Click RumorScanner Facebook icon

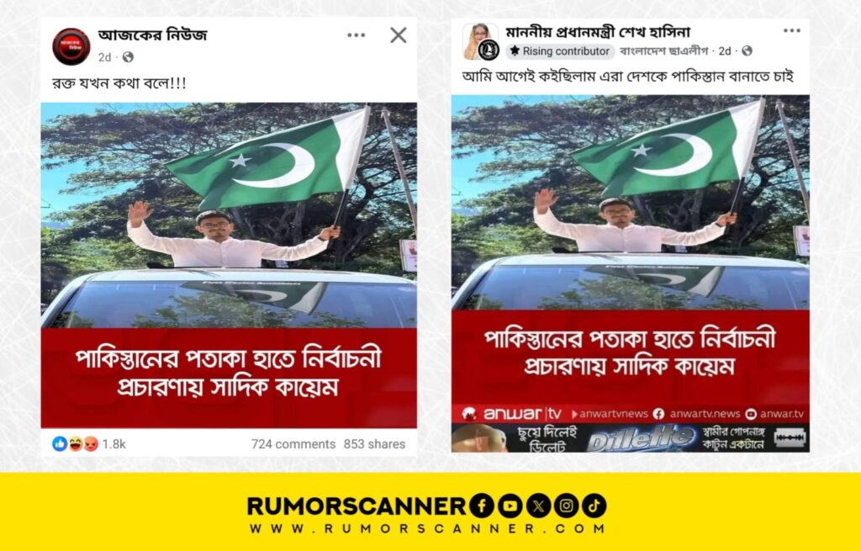(x=481, y=506)
